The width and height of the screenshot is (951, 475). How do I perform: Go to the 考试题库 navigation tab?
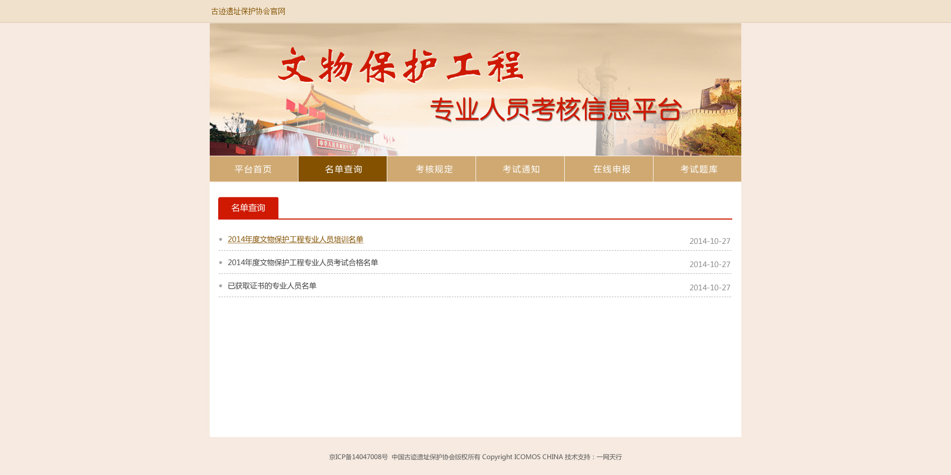[698, 169]
